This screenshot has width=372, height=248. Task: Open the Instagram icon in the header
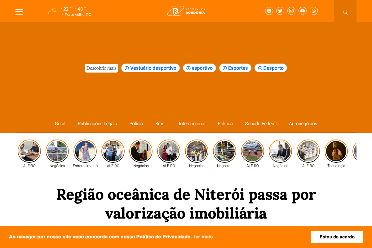pyautogui.click(x=291, y=11)
